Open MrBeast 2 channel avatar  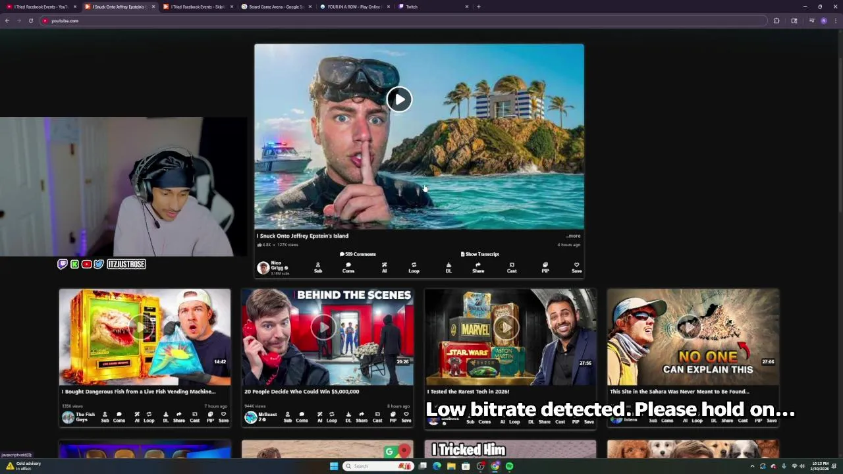click(x=251, y=417)
